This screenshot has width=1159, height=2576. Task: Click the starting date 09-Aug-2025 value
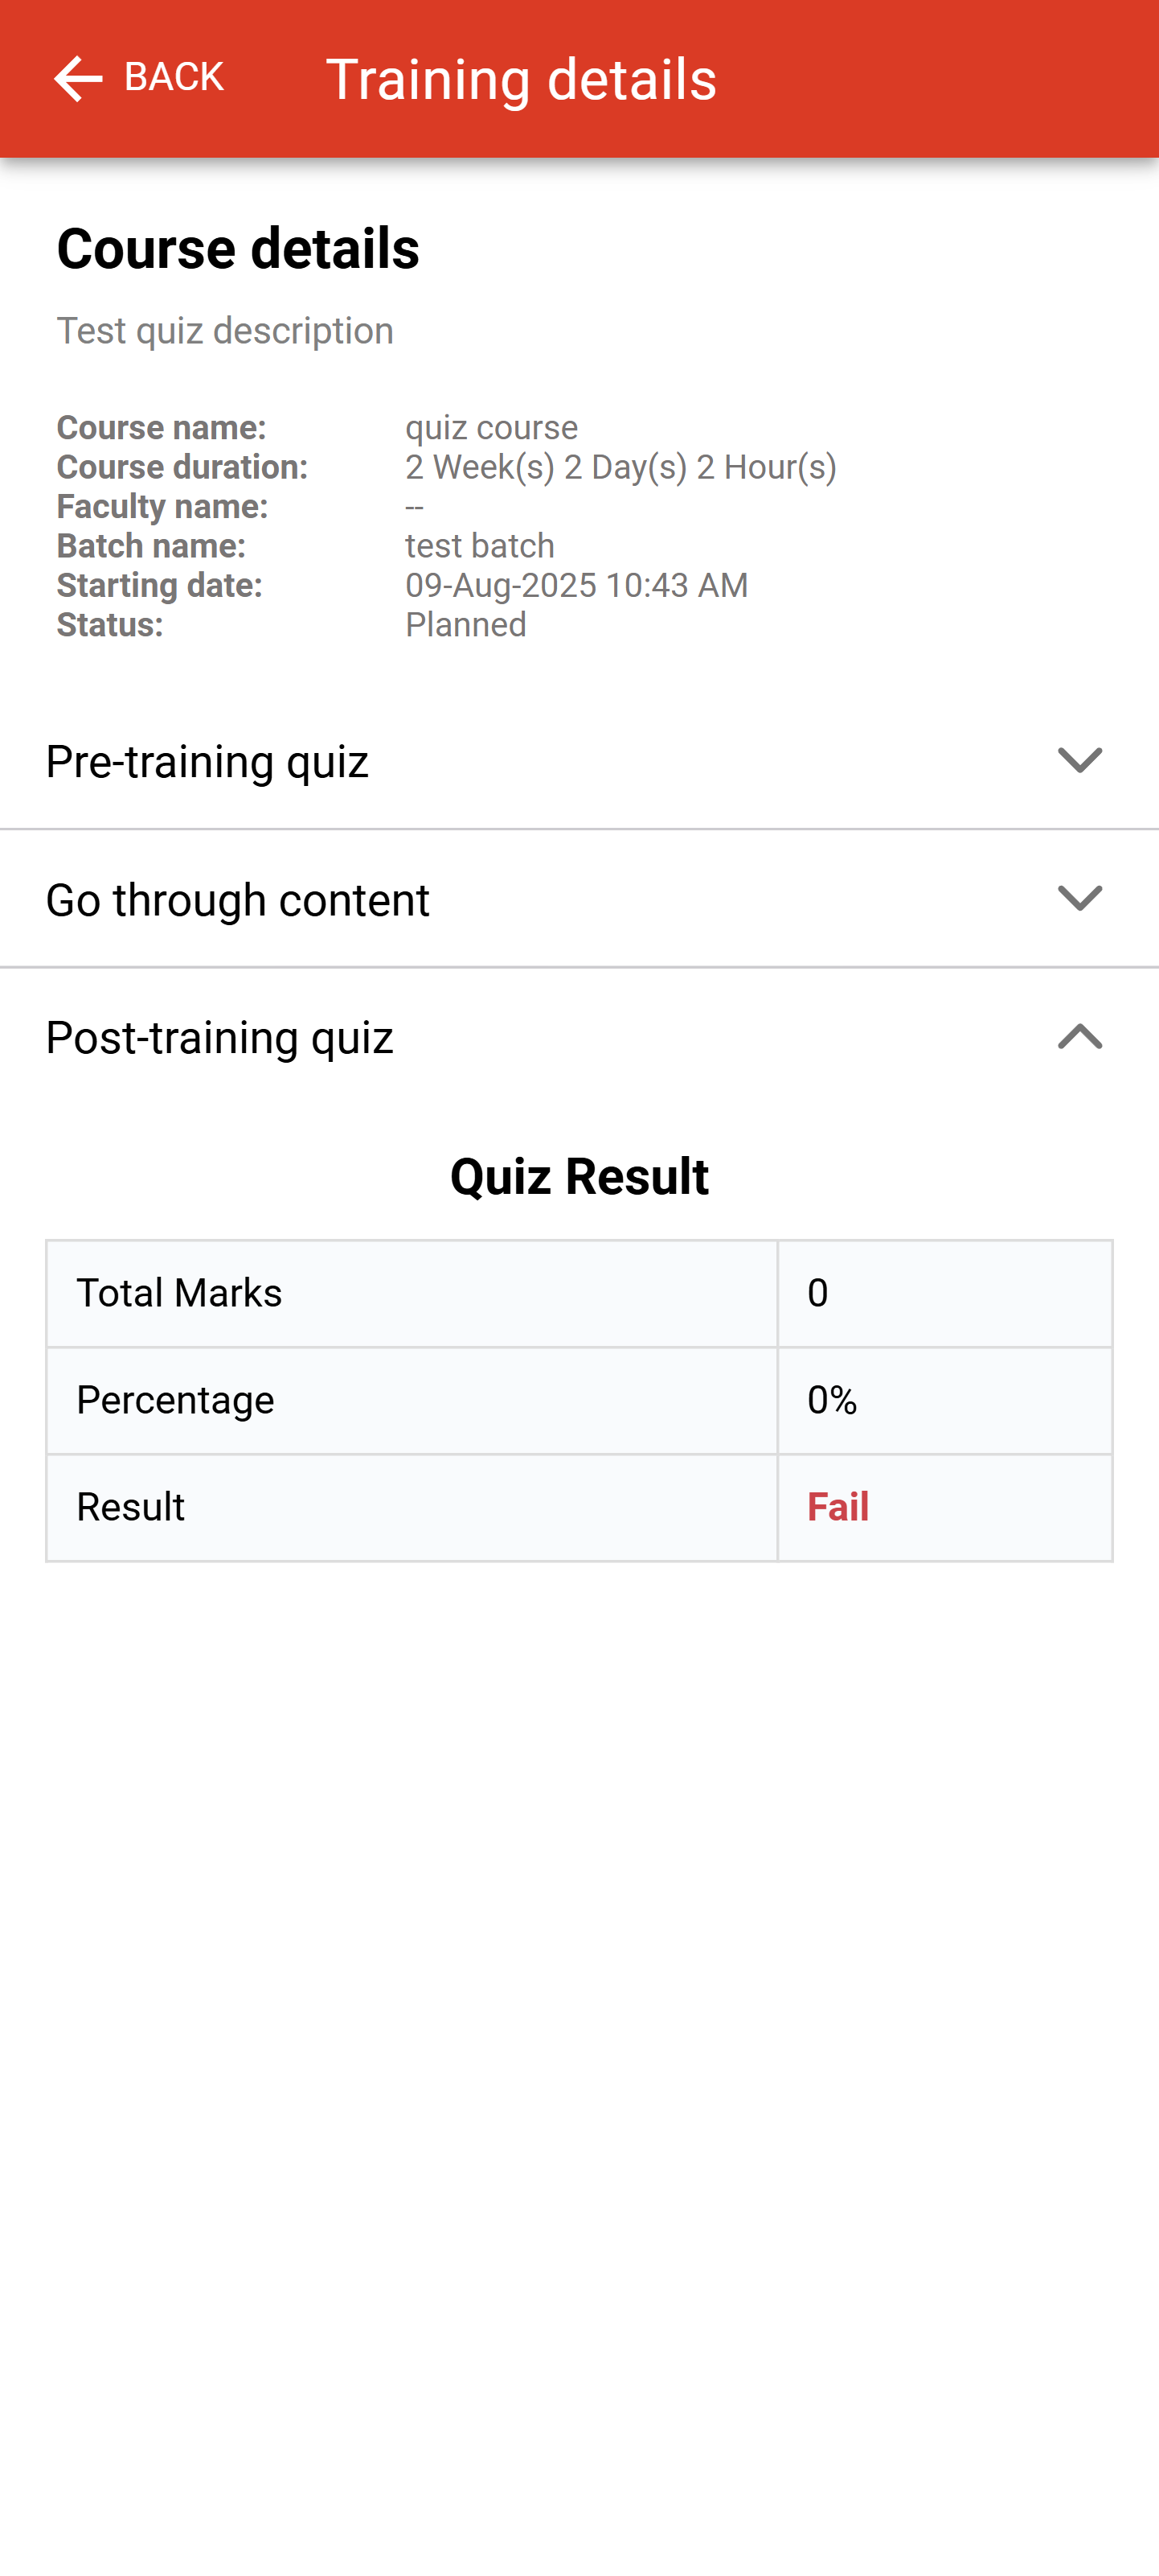576,585
